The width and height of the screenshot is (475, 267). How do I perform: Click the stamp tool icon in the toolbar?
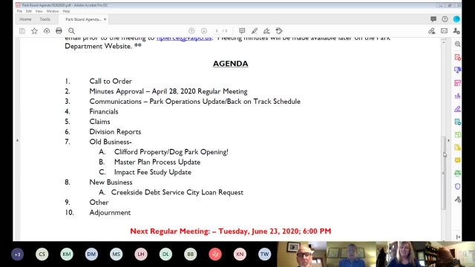pyautogui.click(x=279, y=31)
